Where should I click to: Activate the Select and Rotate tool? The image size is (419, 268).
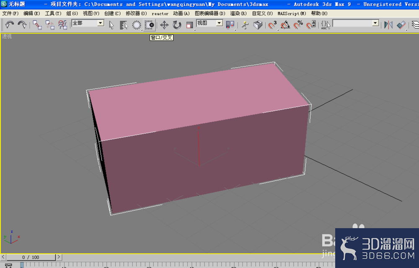coord(177,25)
